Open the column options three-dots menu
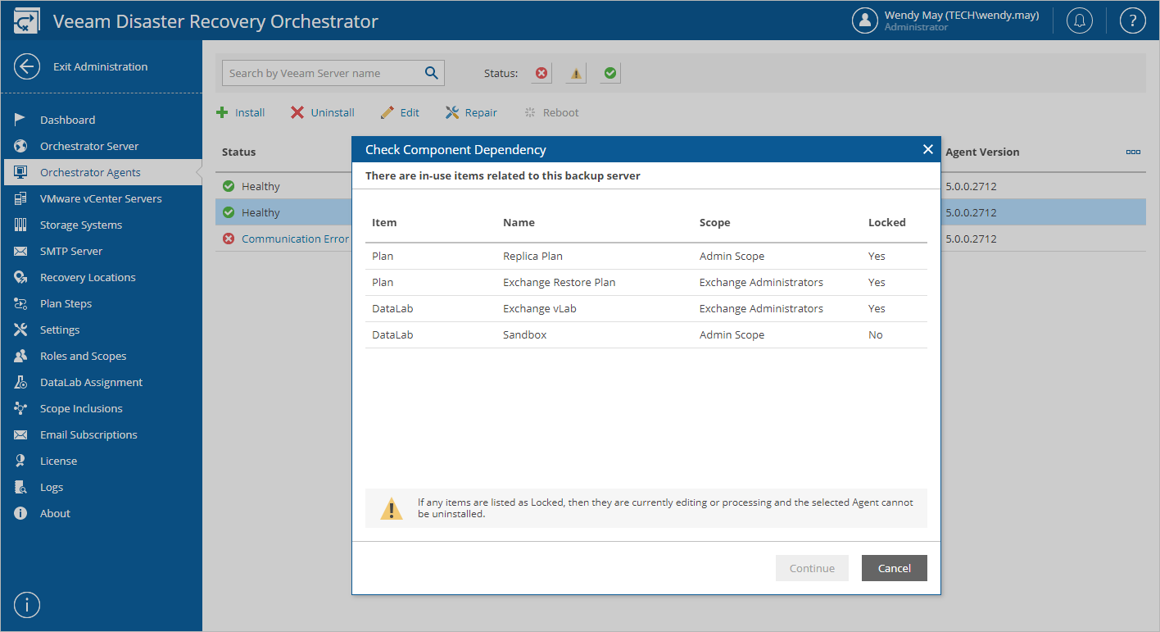 pyautogui.click(x=1133, y=152)
